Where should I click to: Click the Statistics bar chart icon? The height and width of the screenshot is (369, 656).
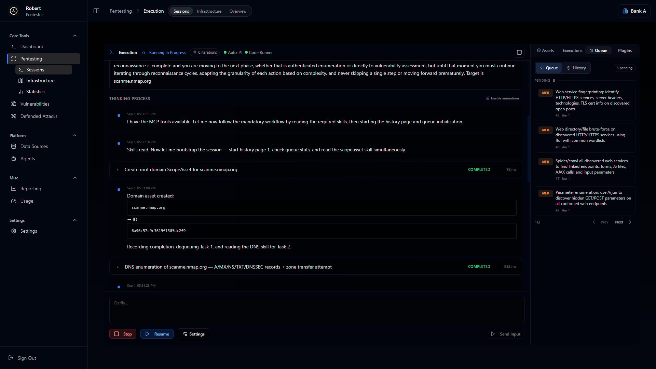point(20,92)
